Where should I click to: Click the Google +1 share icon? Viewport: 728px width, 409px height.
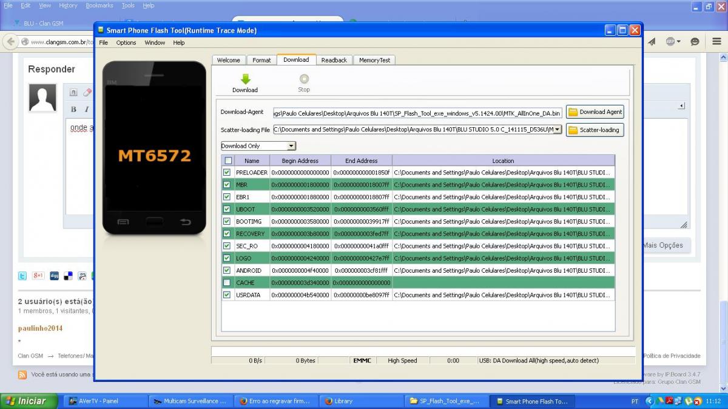click(x=38, y=275)
